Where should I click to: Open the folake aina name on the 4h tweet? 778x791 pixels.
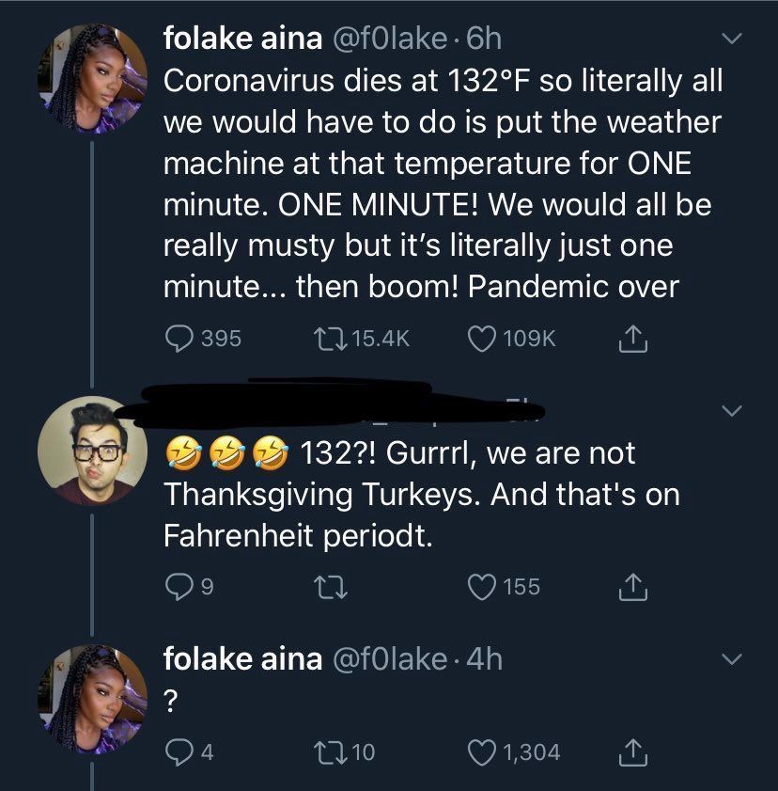(242, 659)
